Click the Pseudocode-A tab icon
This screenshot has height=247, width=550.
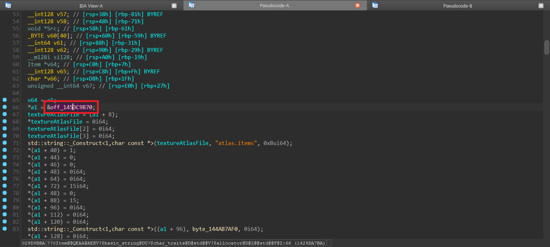point(192,5)
